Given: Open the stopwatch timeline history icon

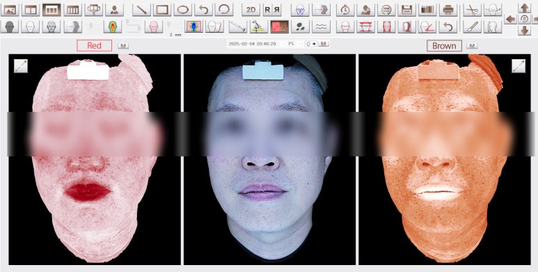Looking at the screenshot, I should (x=345, y=10).
